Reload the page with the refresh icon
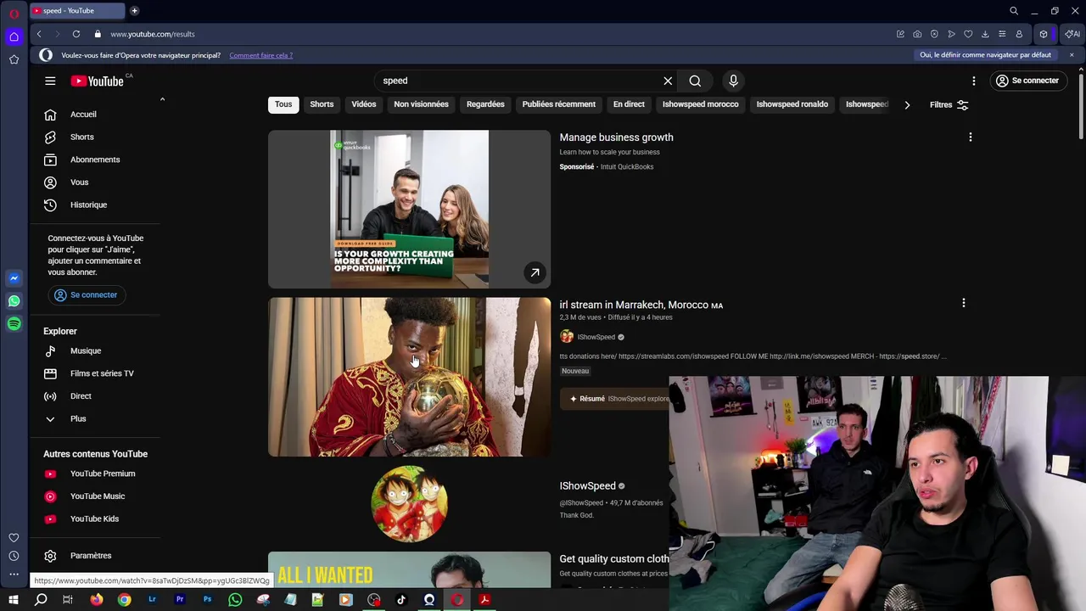Viewport: 1086px width, 611px height. tap(76, 34)
